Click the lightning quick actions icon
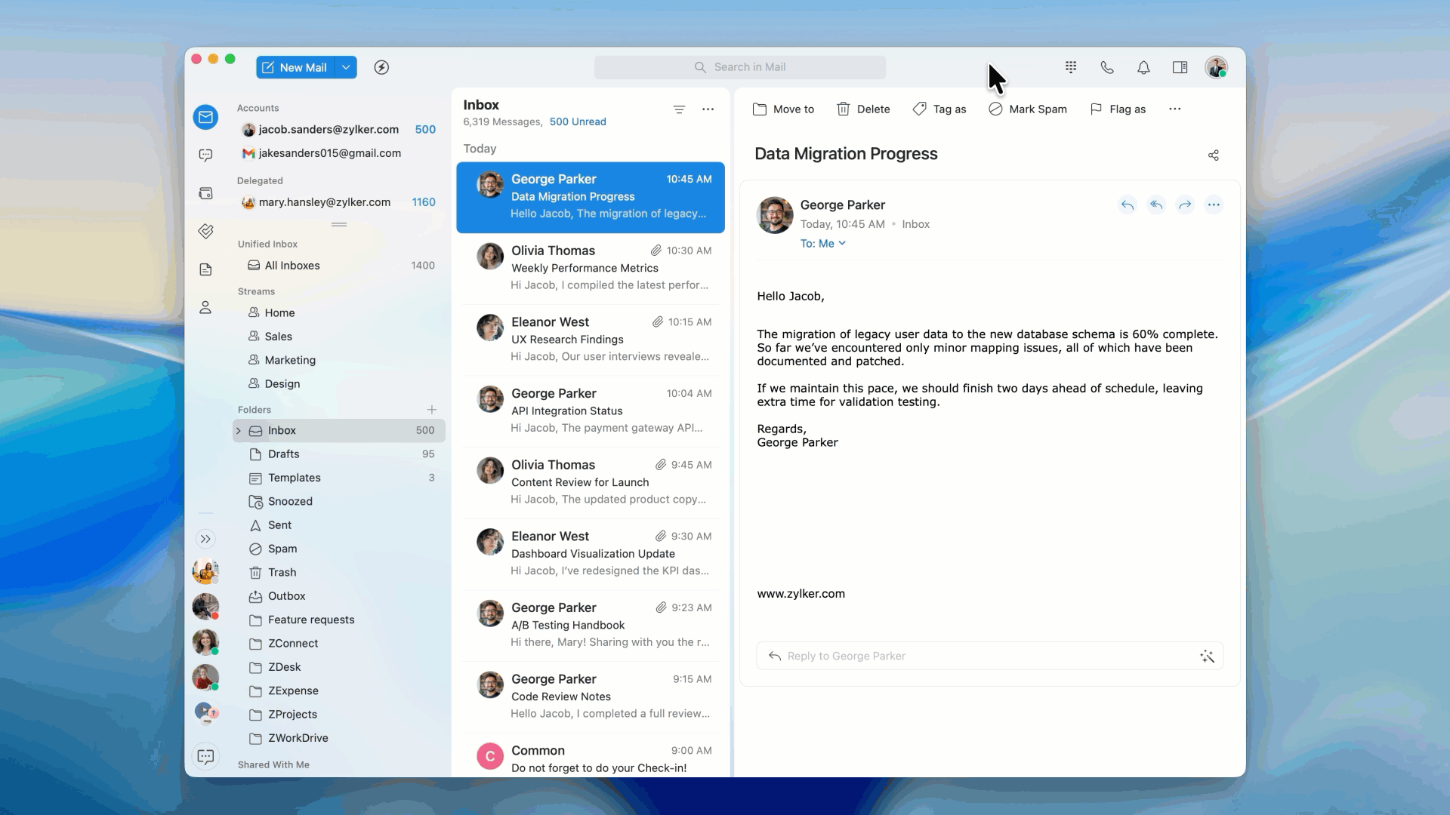The height and width of the screenshot is (815, 1450). [x=382, y=67]
